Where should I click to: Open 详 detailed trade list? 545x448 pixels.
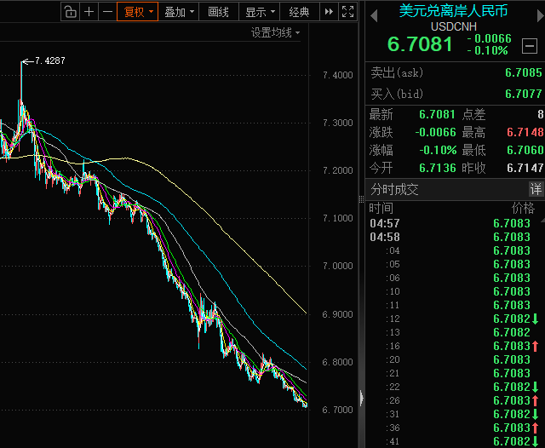(536, 189)
